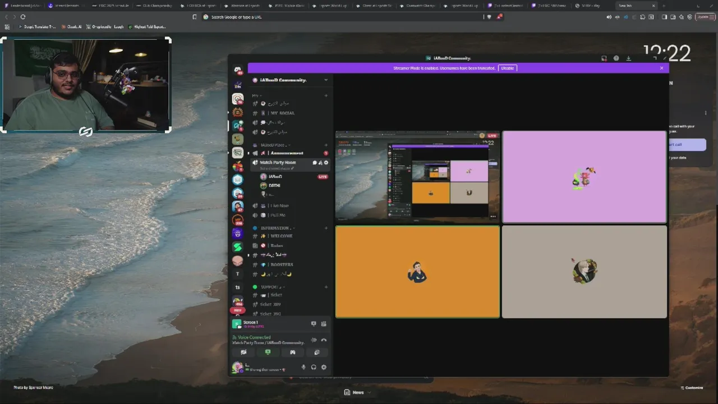Screen dimensions: 718x404
Task: Open Discord user settings gear
Action: point(324,368)
